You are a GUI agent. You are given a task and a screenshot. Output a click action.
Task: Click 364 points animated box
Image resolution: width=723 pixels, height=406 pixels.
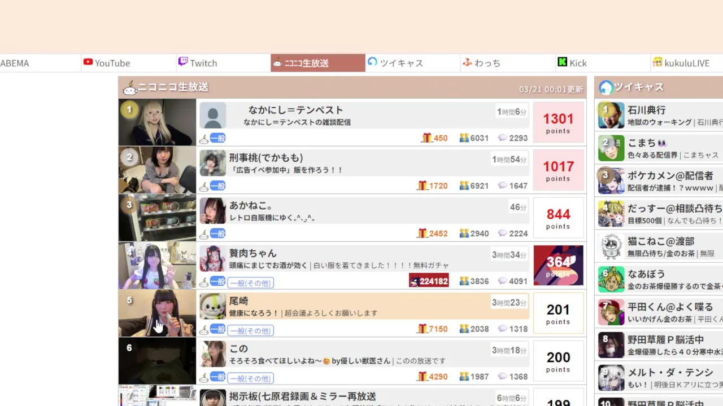tap(558, 266)
